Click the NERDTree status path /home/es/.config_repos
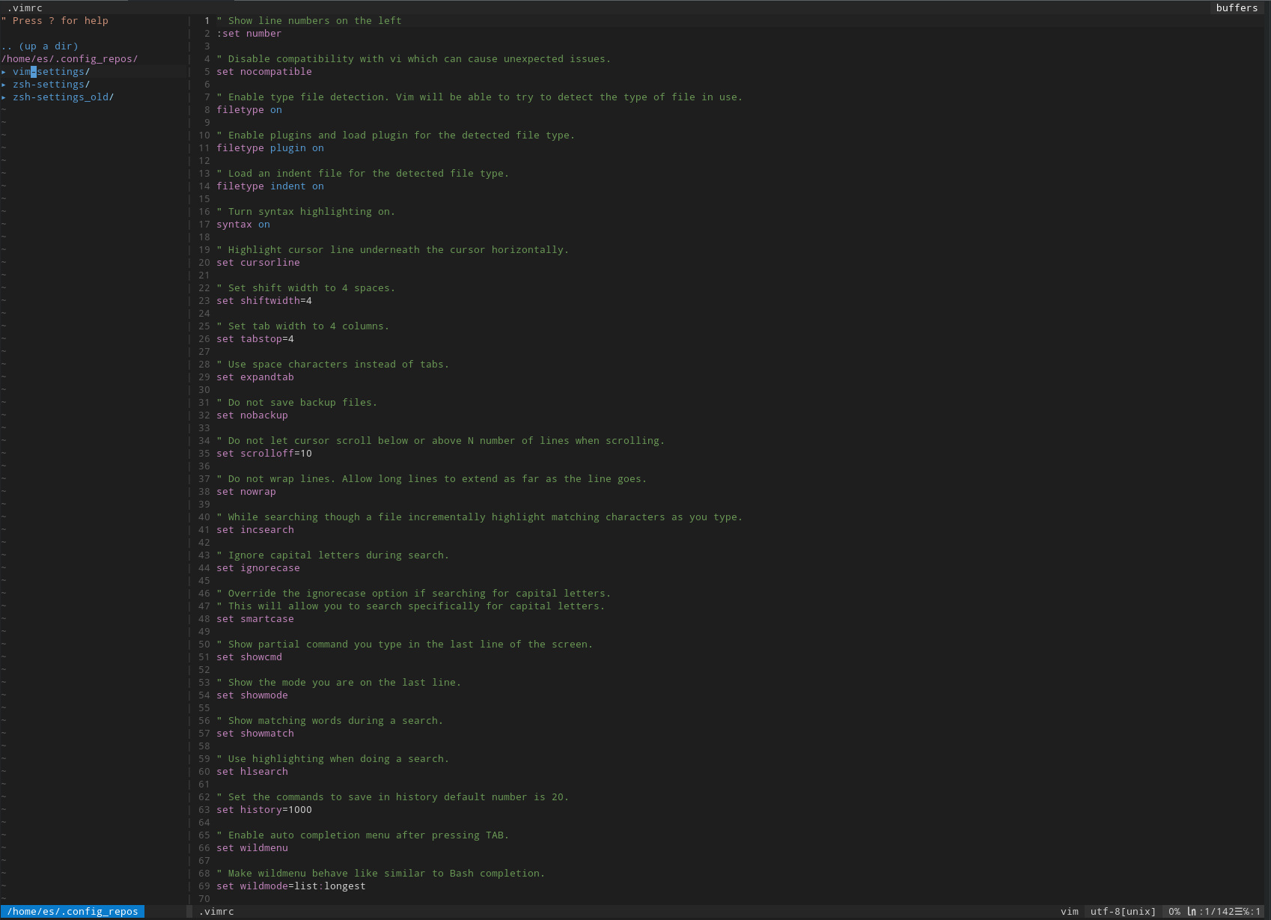 click(x=73, y=912)
